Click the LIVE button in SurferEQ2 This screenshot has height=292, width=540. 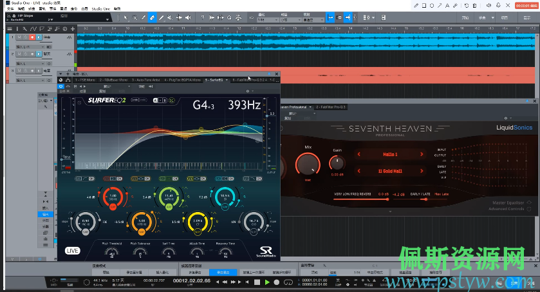(x=73, y=250)
